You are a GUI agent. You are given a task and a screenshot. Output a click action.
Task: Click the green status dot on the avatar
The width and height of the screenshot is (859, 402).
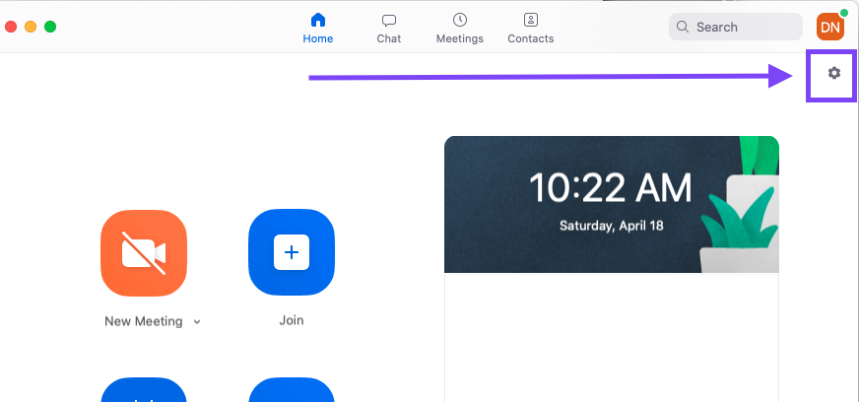[843, 13]
